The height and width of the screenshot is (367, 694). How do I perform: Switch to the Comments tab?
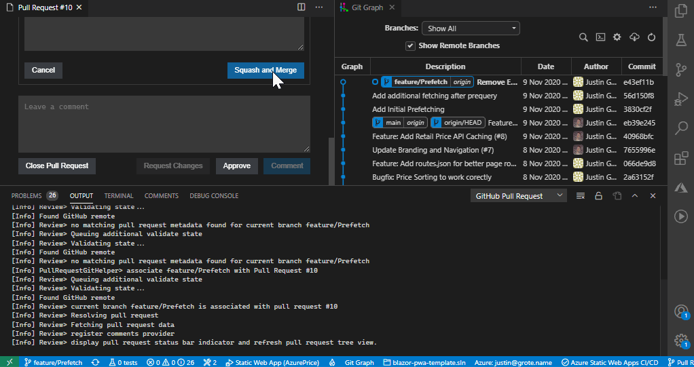(x=162, y=195)
